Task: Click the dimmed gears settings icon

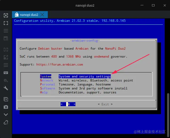Action: click(x=6, y=80)
